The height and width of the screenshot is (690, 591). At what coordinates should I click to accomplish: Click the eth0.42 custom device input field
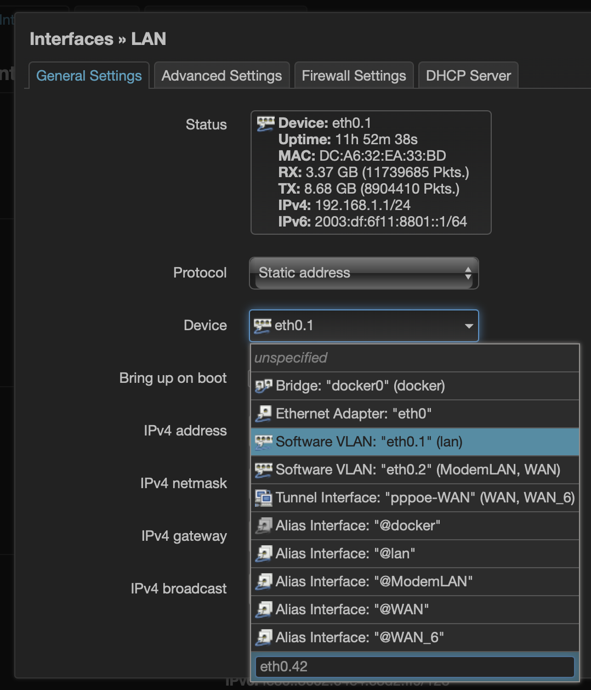tap(415, 667)
